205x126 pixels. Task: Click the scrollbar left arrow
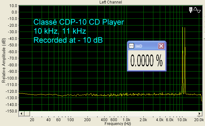21,114
